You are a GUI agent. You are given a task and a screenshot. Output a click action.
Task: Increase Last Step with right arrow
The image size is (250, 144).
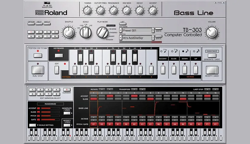(215, 89)
